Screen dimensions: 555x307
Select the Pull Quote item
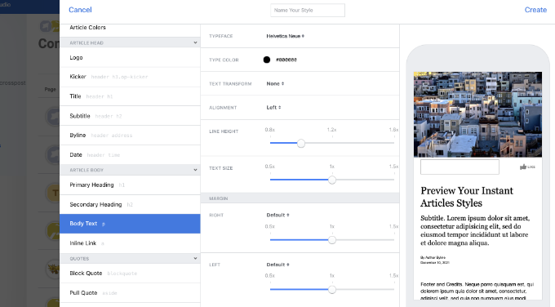(x=130, y=293)
